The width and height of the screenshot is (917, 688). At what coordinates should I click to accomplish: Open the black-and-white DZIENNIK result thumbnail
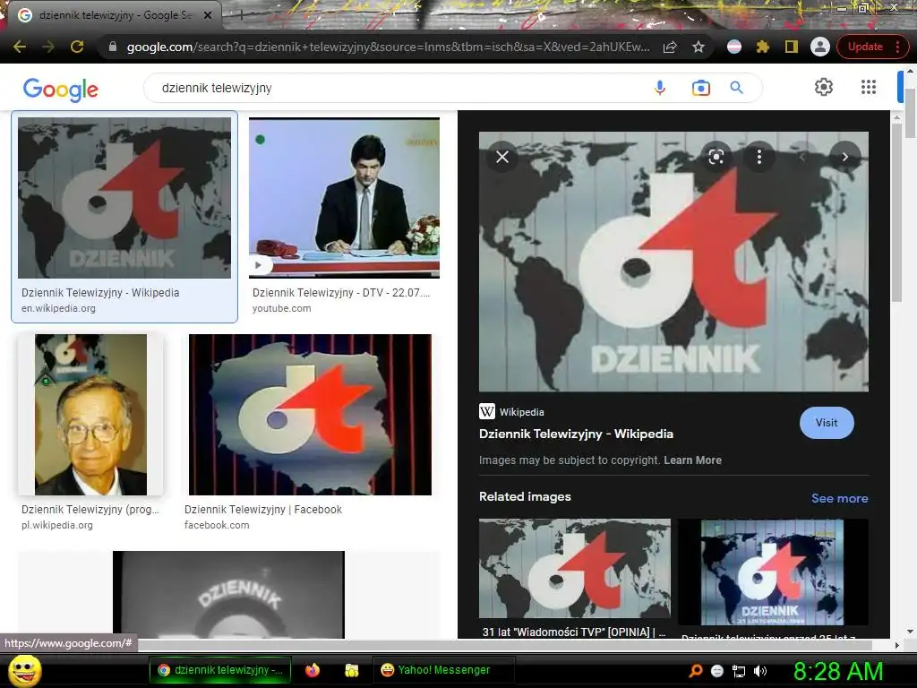228,595
